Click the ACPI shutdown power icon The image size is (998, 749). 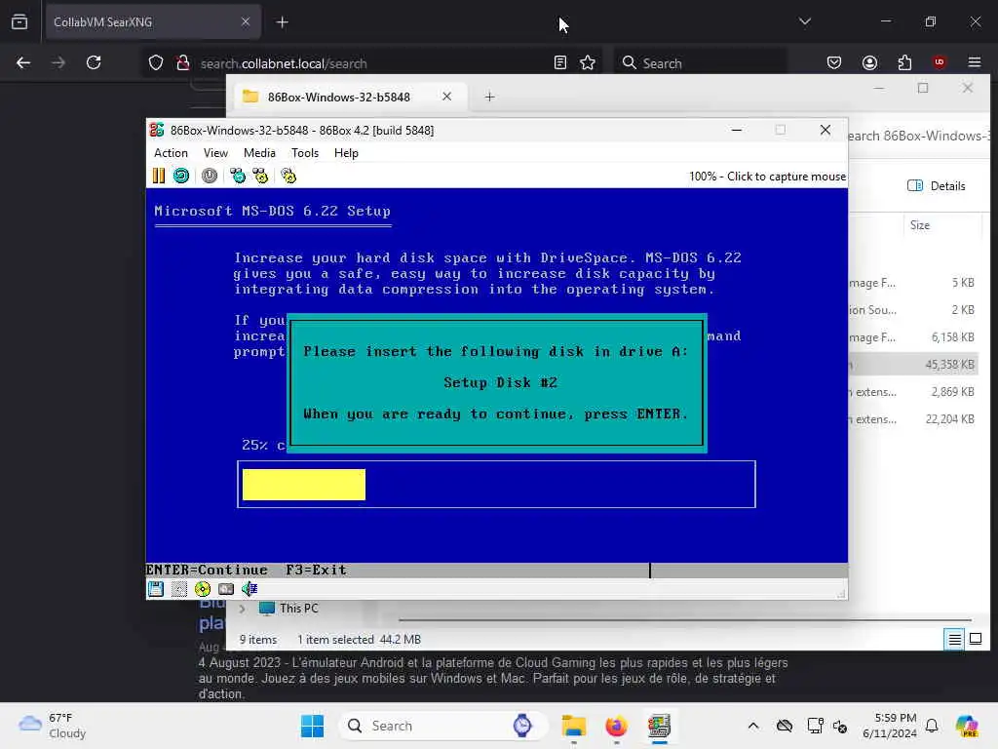(x=210, y=176)
